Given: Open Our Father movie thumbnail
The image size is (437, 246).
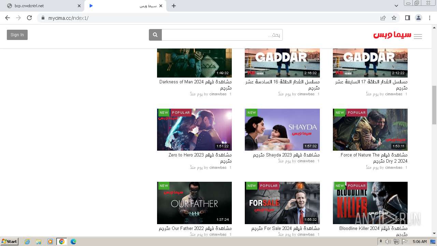Looking at the screenshot, I should coord(194,203).
